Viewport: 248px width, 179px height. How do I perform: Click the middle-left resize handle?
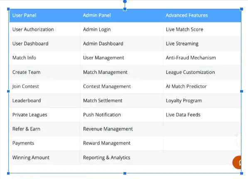click(x=8, y=91)
